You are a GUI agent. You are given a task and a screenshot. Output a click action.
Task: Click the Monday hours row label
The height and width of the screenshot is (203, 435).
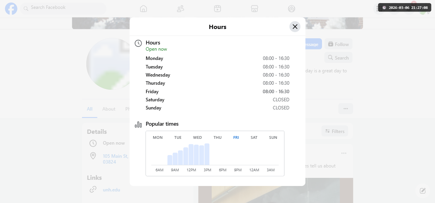coord(154,58)
